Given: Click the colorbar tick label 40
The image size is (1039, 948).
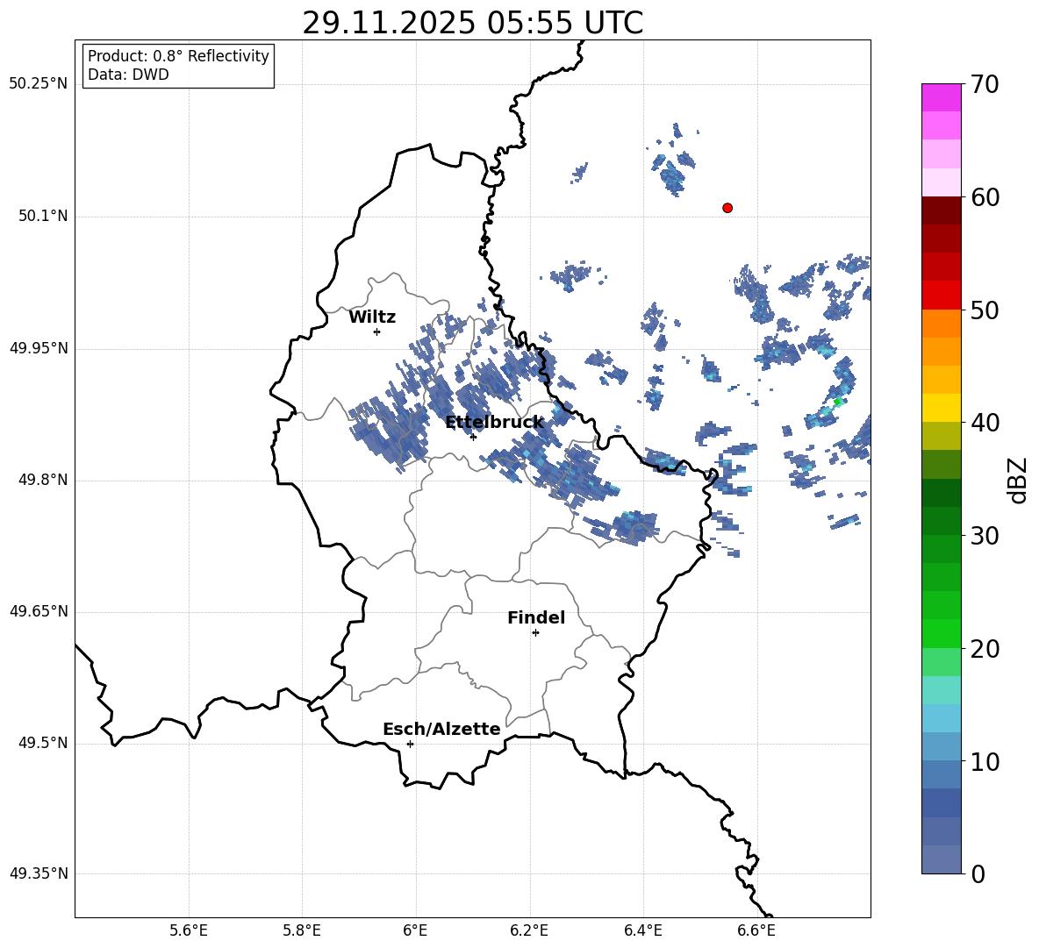Looking at the screenshot, I should (985, 423).
